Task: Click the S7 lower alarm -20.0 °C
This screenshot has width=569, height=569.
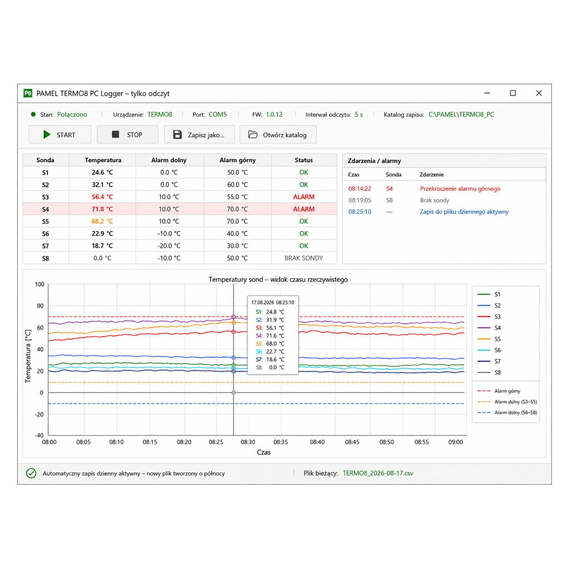Action: [169, 246]
